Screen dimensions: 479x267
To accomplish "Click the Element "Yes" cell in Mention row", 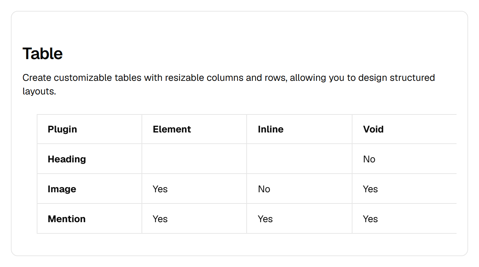I will point(194,218).
